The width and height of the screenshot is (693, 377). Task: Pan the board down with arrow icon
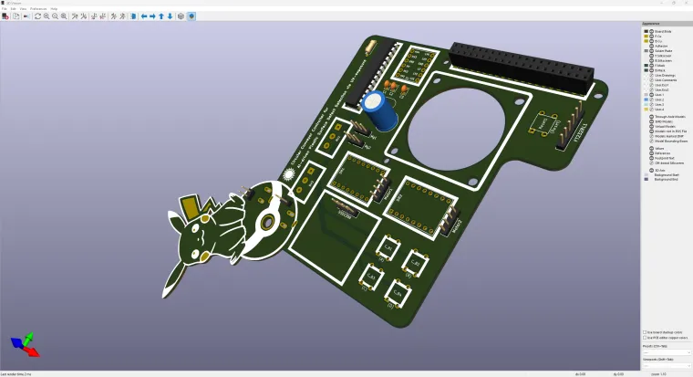tap(170, 16)
